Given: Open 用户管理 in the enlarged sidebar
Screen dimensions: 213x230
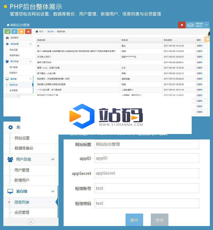Looking at the screenshot, I should (x=22, y=170).
